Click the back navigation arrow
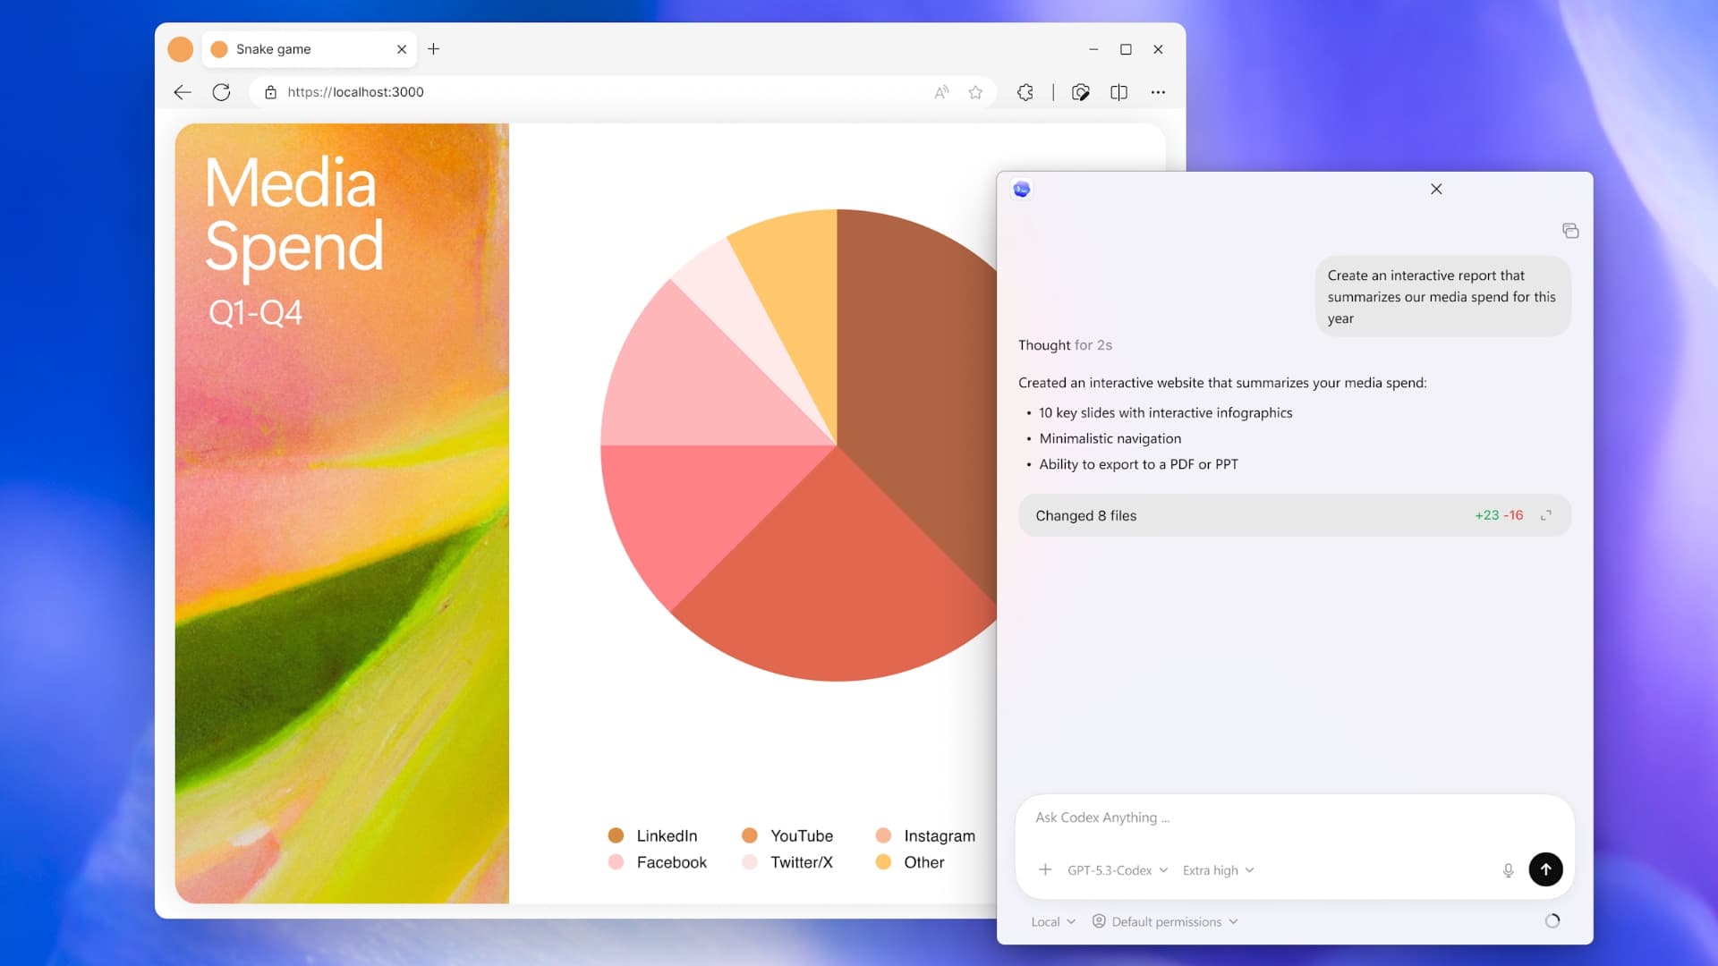This screenshot has height=966, width=1718. click(x=183, y=92)
